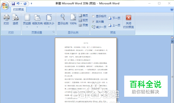Print the document with 打印 icon
This screenshot has width=174, height=103.
pos(6,20)
